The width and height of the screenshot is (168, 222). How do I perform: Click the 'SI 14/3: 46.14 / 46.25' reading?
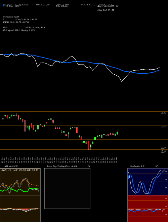(26, 20)
